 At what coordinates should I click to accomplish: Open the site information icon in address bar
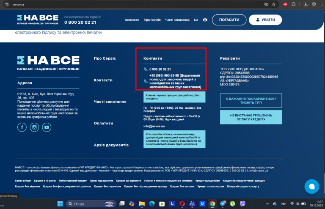7,4
